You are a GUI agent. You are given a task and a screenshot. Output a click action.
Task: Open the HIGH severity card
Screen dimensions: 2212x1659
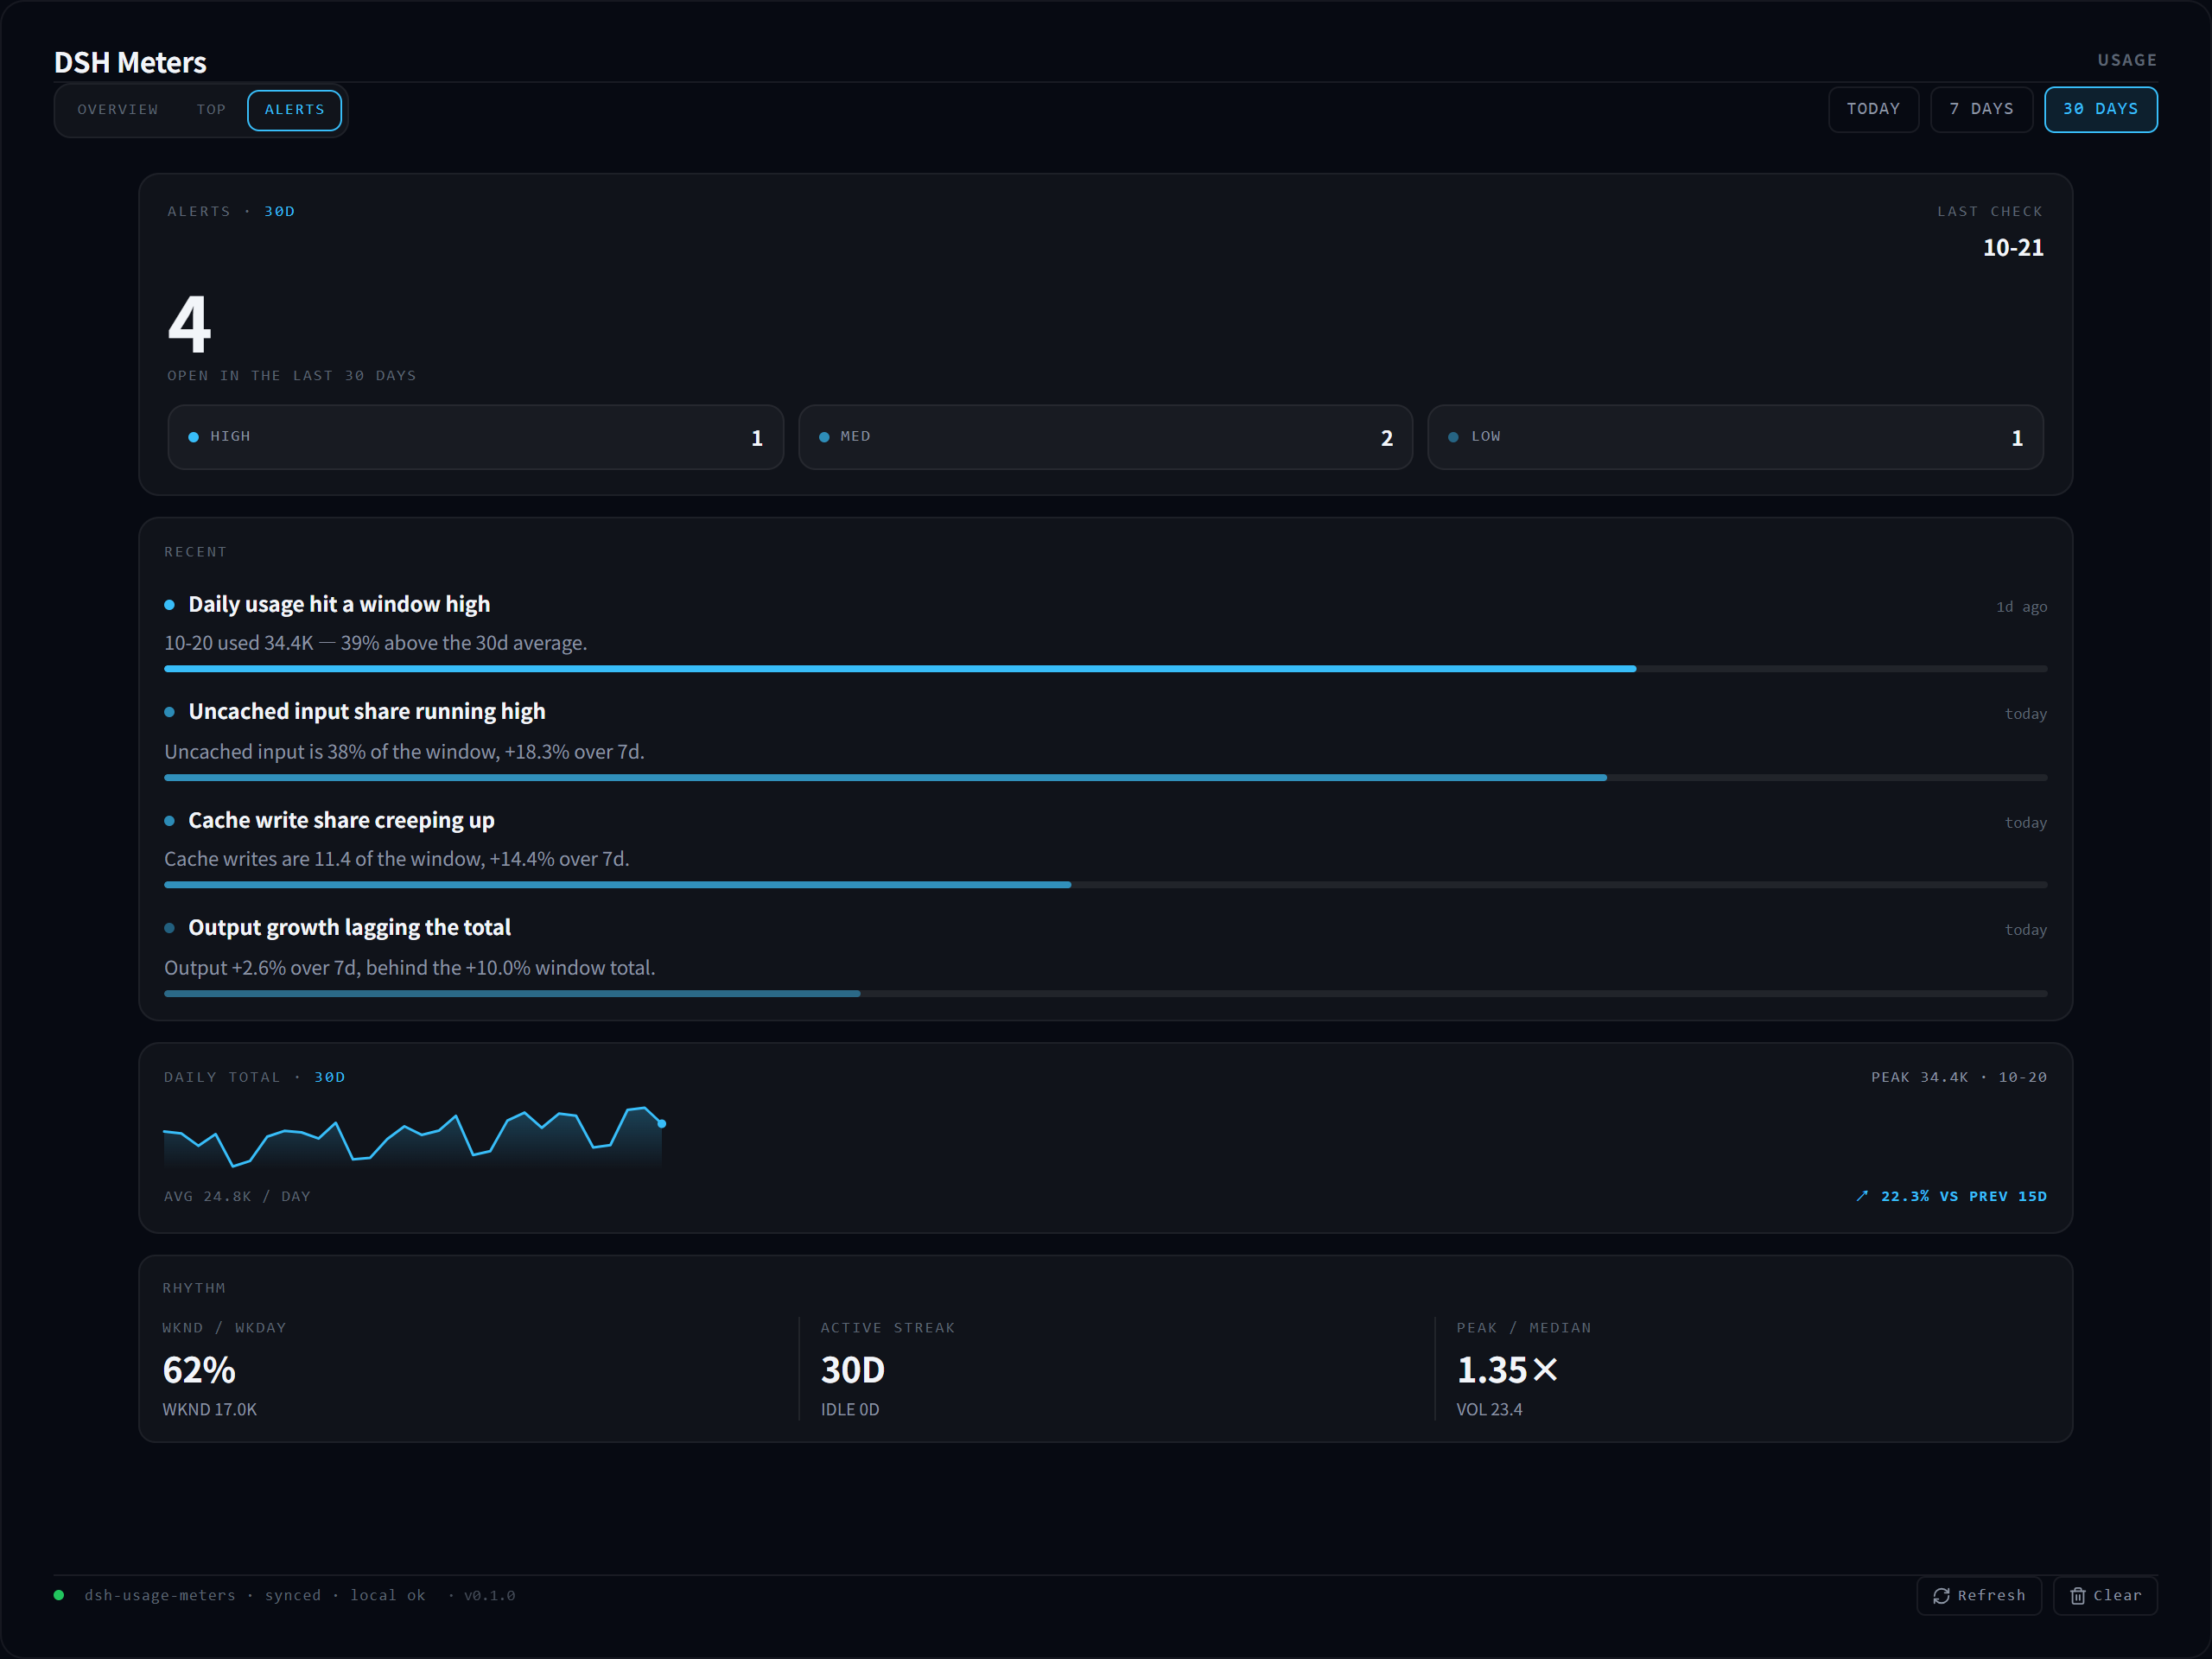tap(475, 437)
